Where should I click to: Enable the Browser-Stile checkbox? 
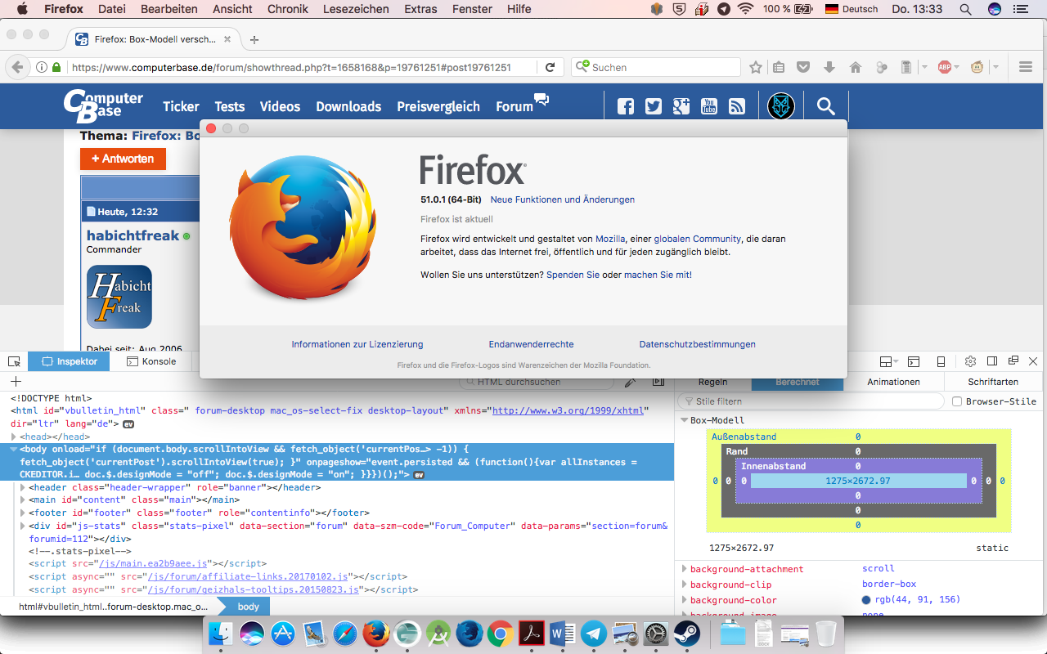[x=957, y=401]
